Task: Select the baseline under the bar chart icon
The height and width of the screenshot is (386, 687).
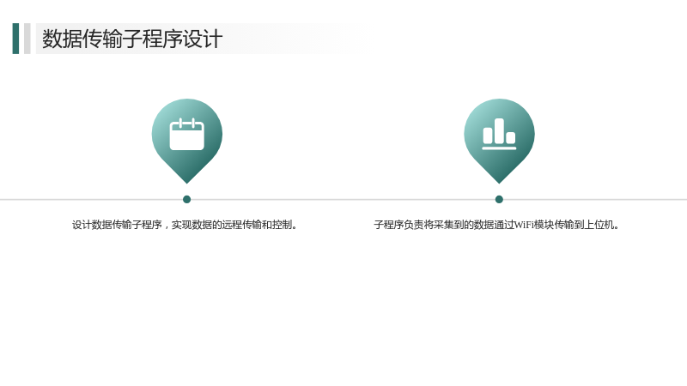Action: coord(499,148)
